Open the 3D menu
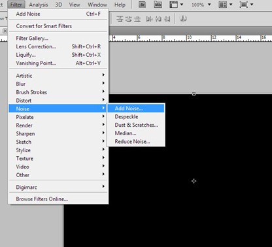 click(x=58, y=5)
